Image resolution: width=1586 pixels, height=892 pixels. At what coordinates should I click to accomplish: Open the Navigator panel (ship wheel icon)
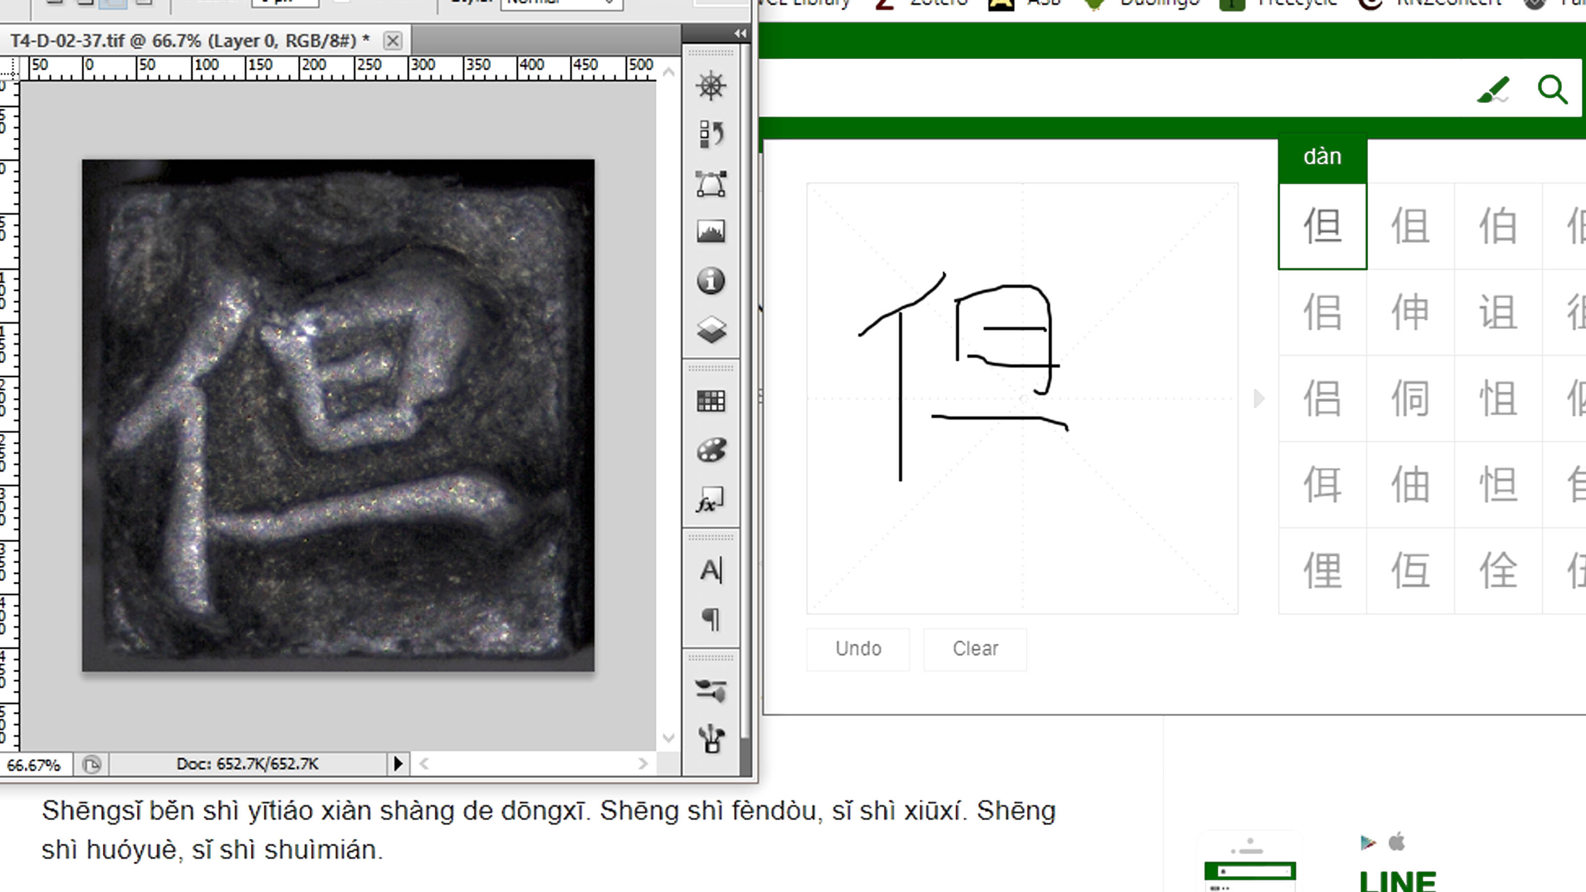[x=711, y=86]
